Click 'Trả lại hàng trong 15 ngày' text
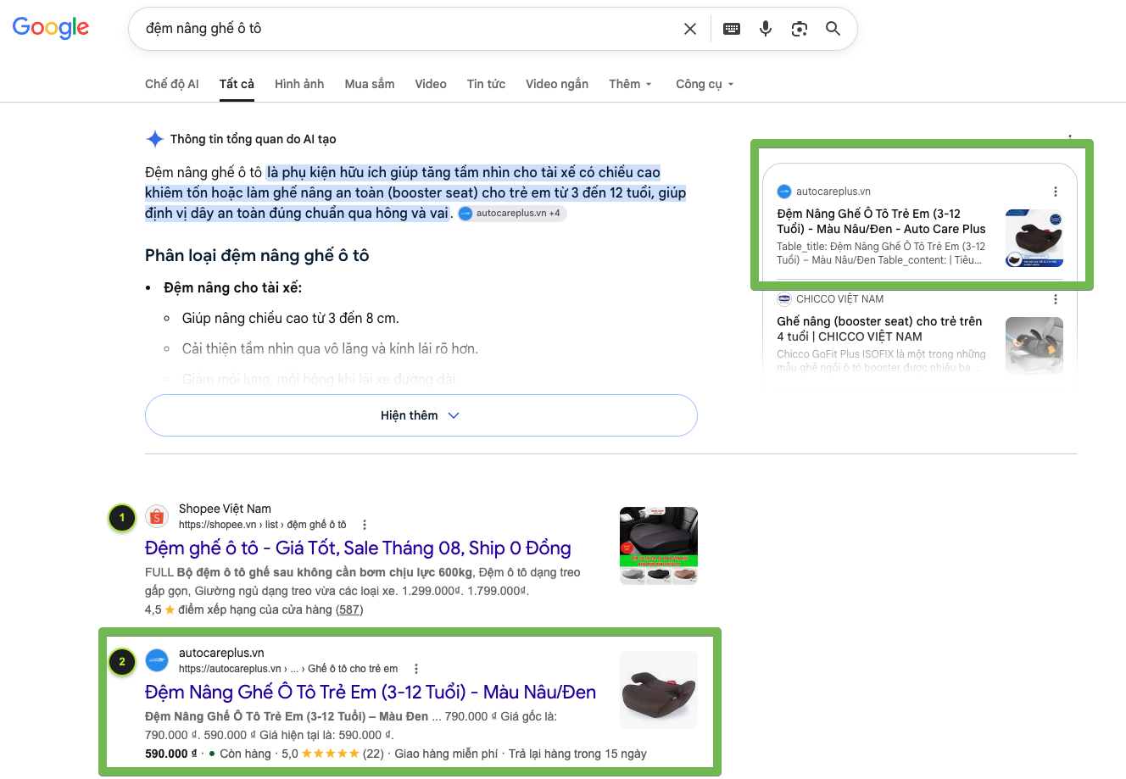1126x779 pixels. [x=577, y=754]
